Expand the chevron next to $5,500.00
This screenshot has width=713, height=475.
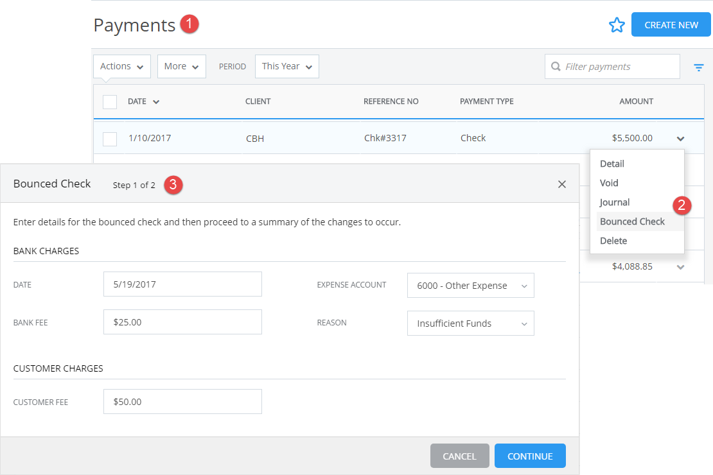pos(680,137)
